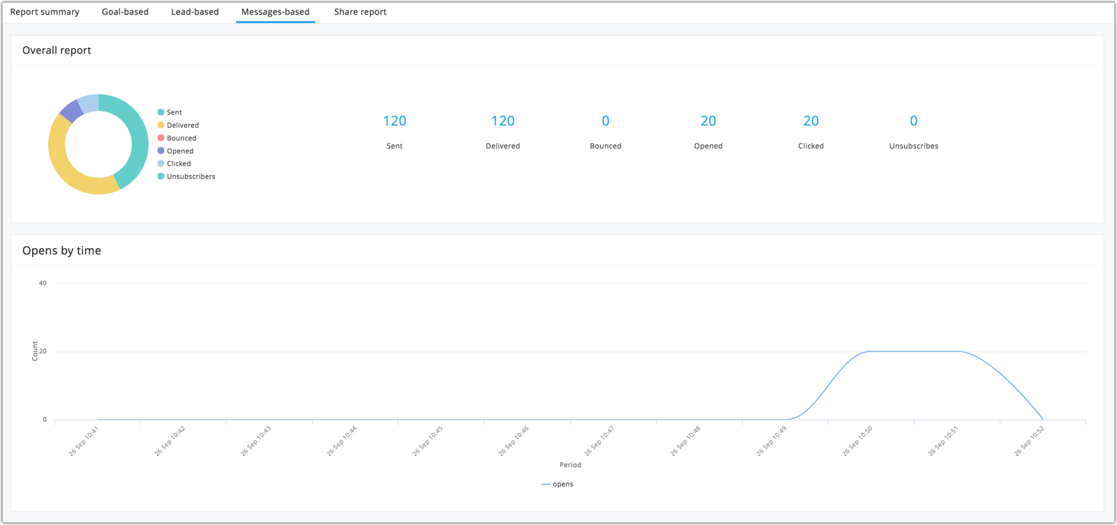
Task: Toggle the Sent legend dot
Action: (161, 112)
